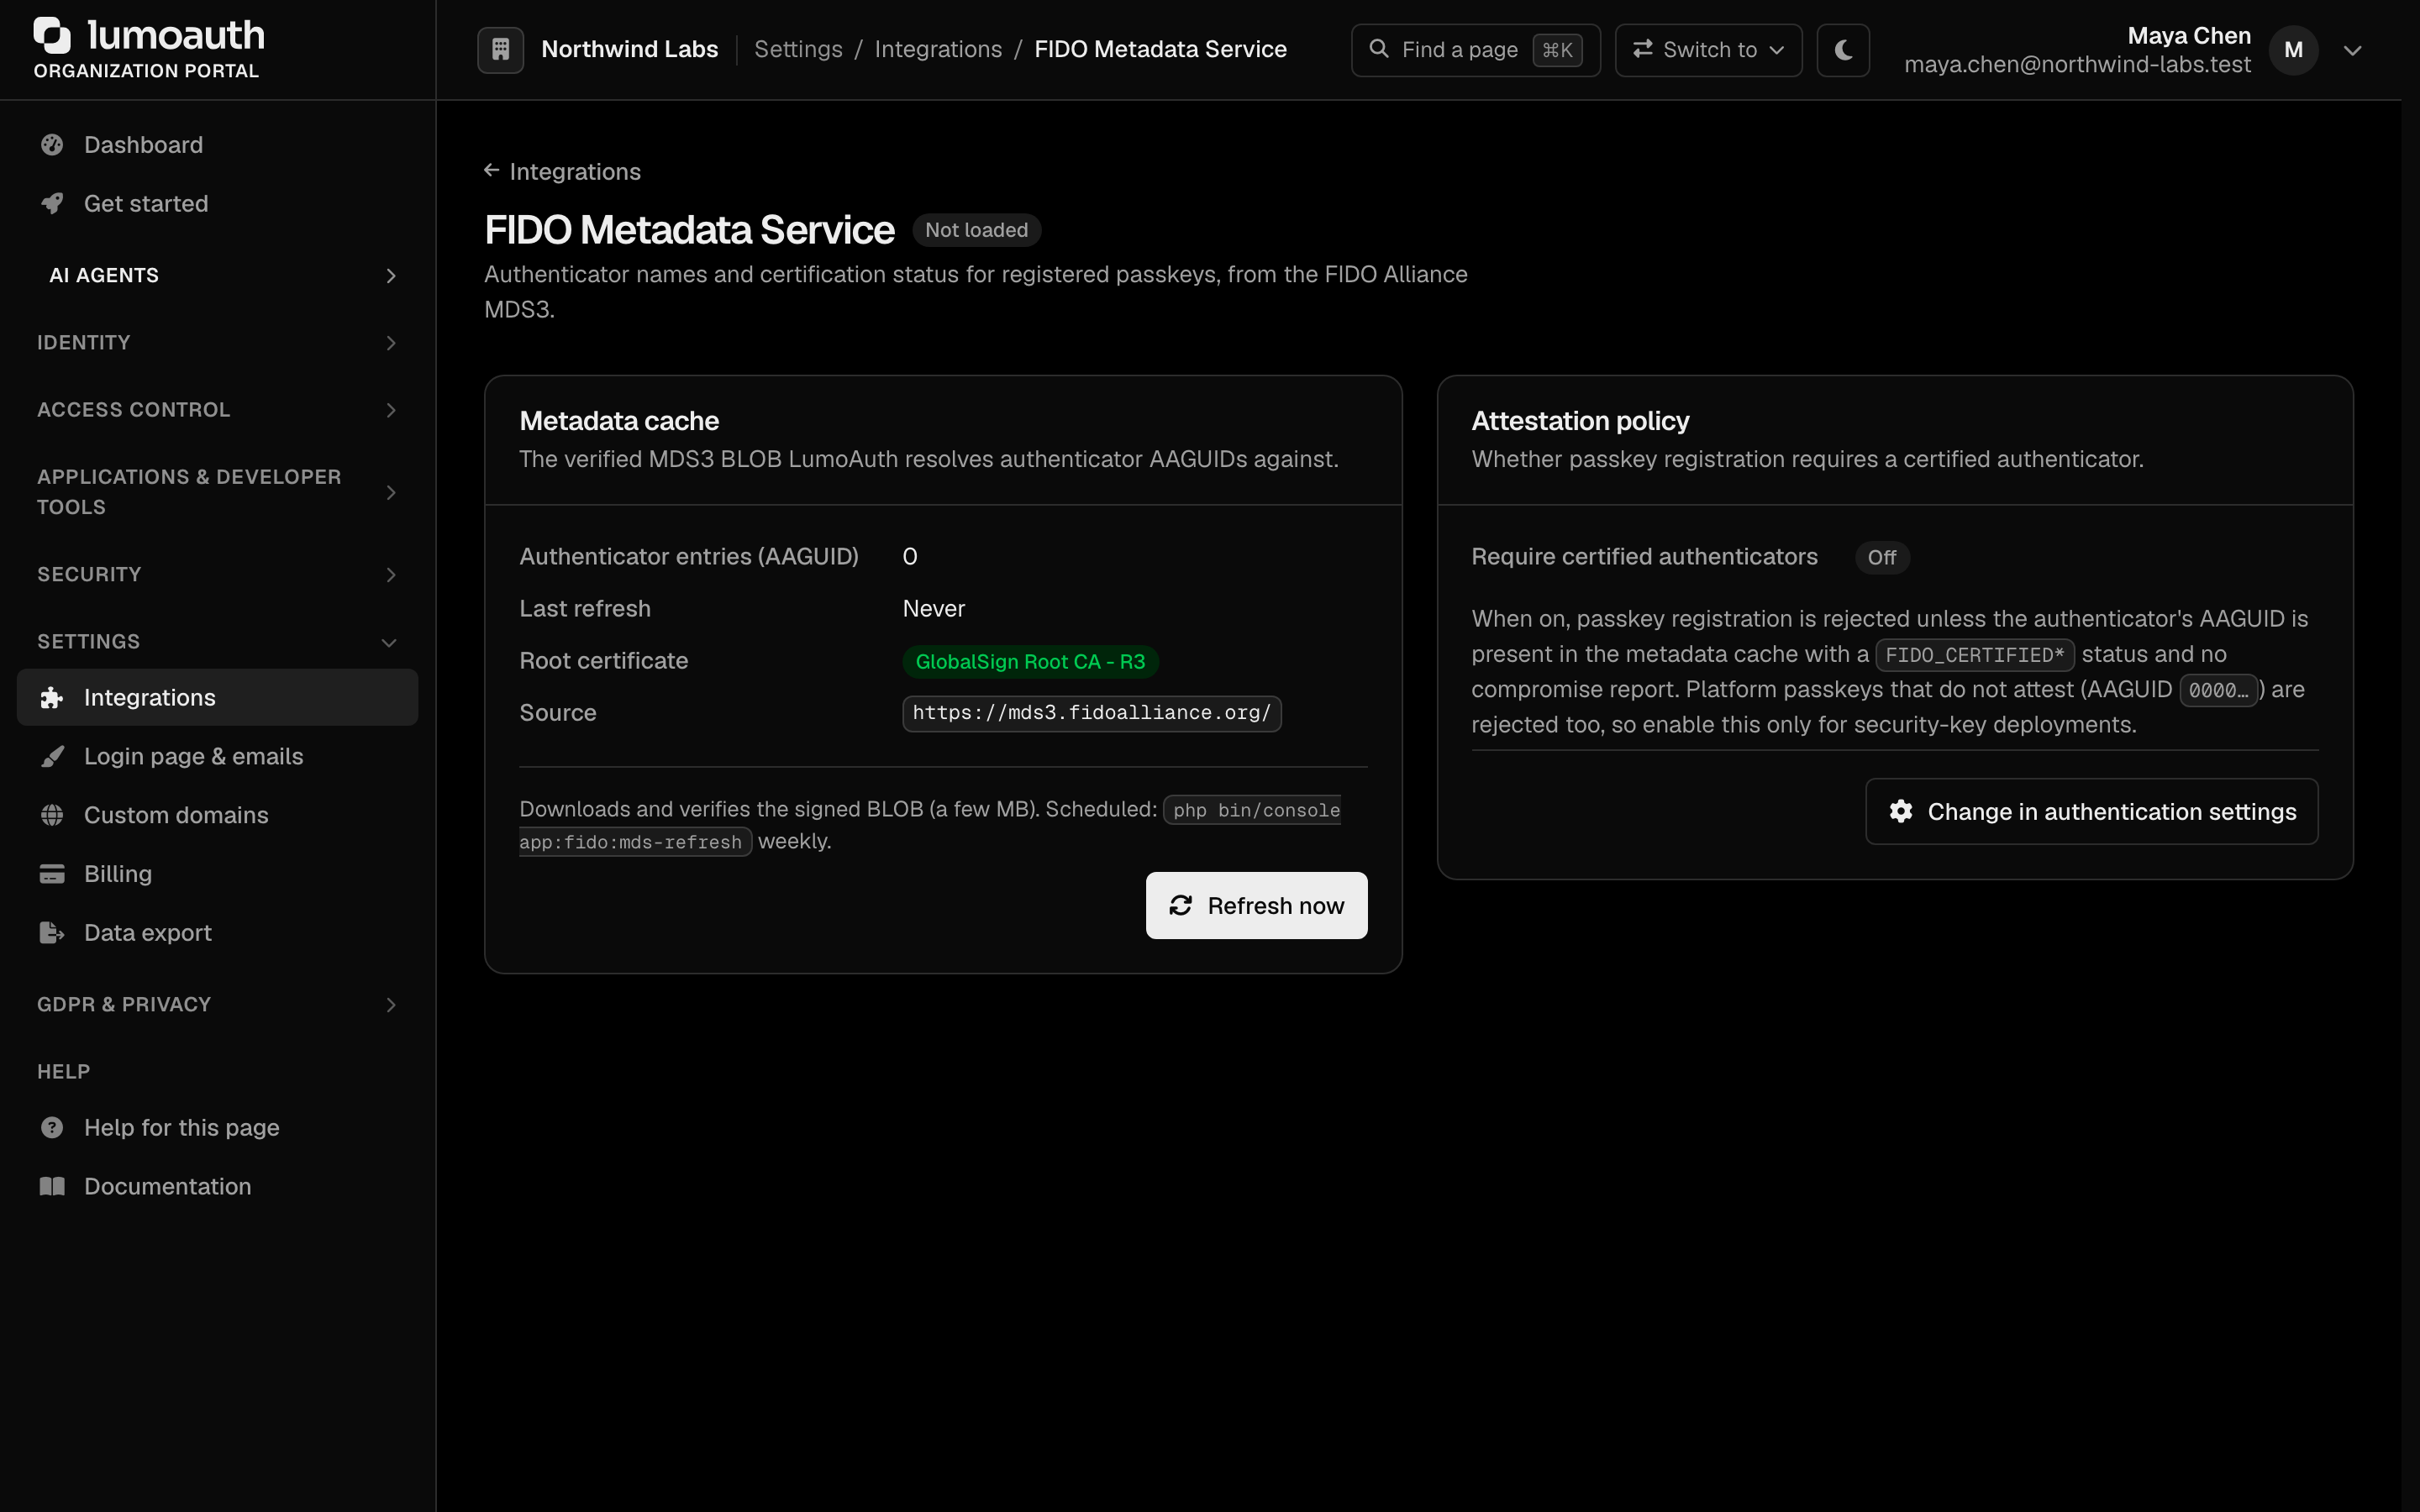This screenshot has height=1512, width=2420.
Task: Expand the GDPR & Privacy section
Action: pos(218,1005)
